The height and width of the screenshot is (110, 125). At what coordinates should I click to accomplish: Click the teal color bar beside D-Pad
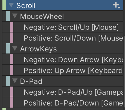pos(8,81)
